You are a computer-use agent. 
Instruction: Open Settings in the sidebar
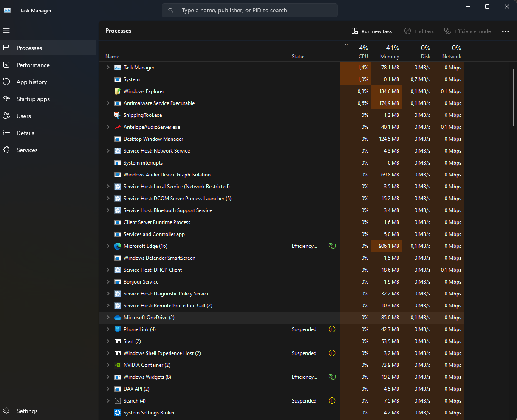coord(48,411)
